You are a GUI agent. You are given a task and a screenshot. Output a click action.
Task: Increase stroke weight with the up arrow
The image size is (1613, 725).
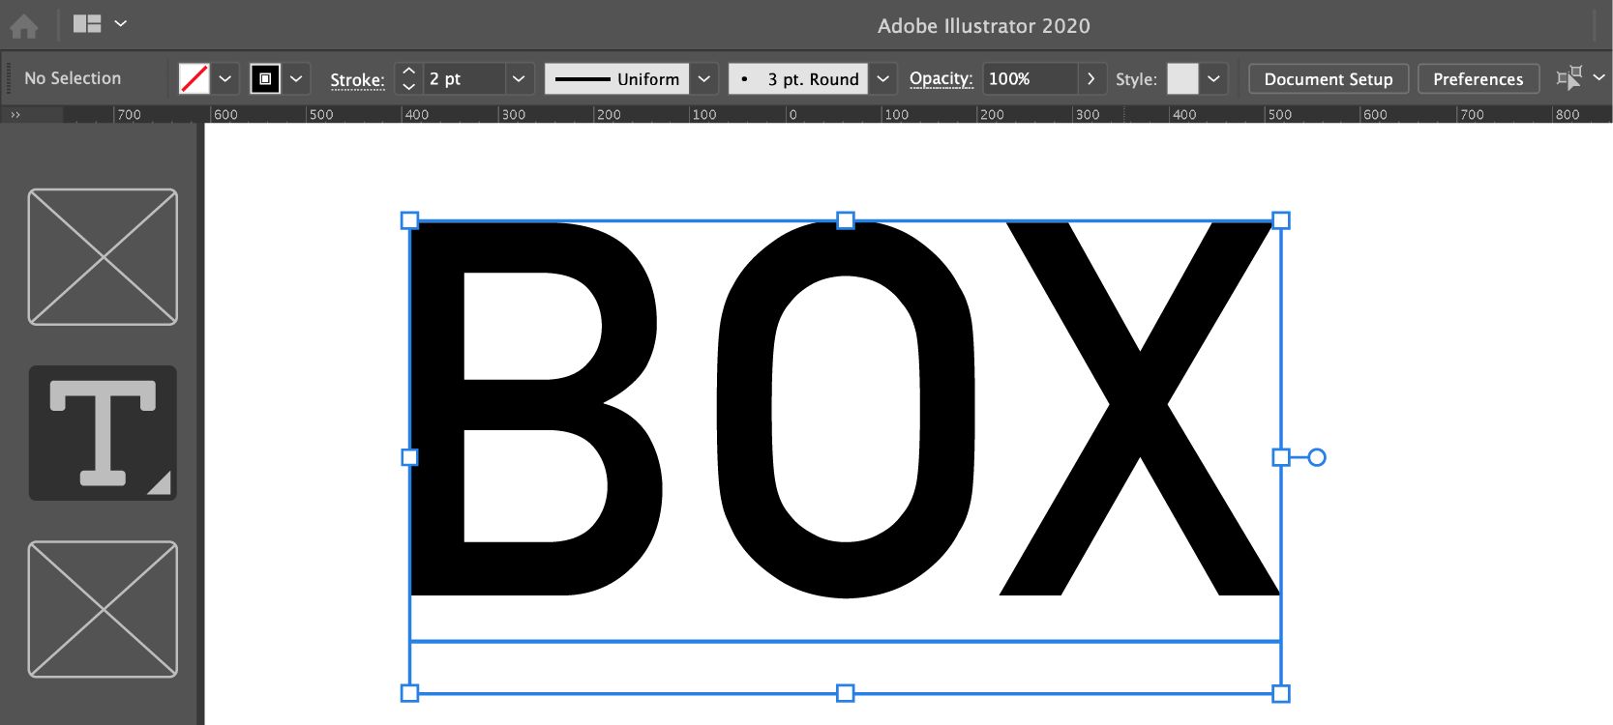pos(409,71)
